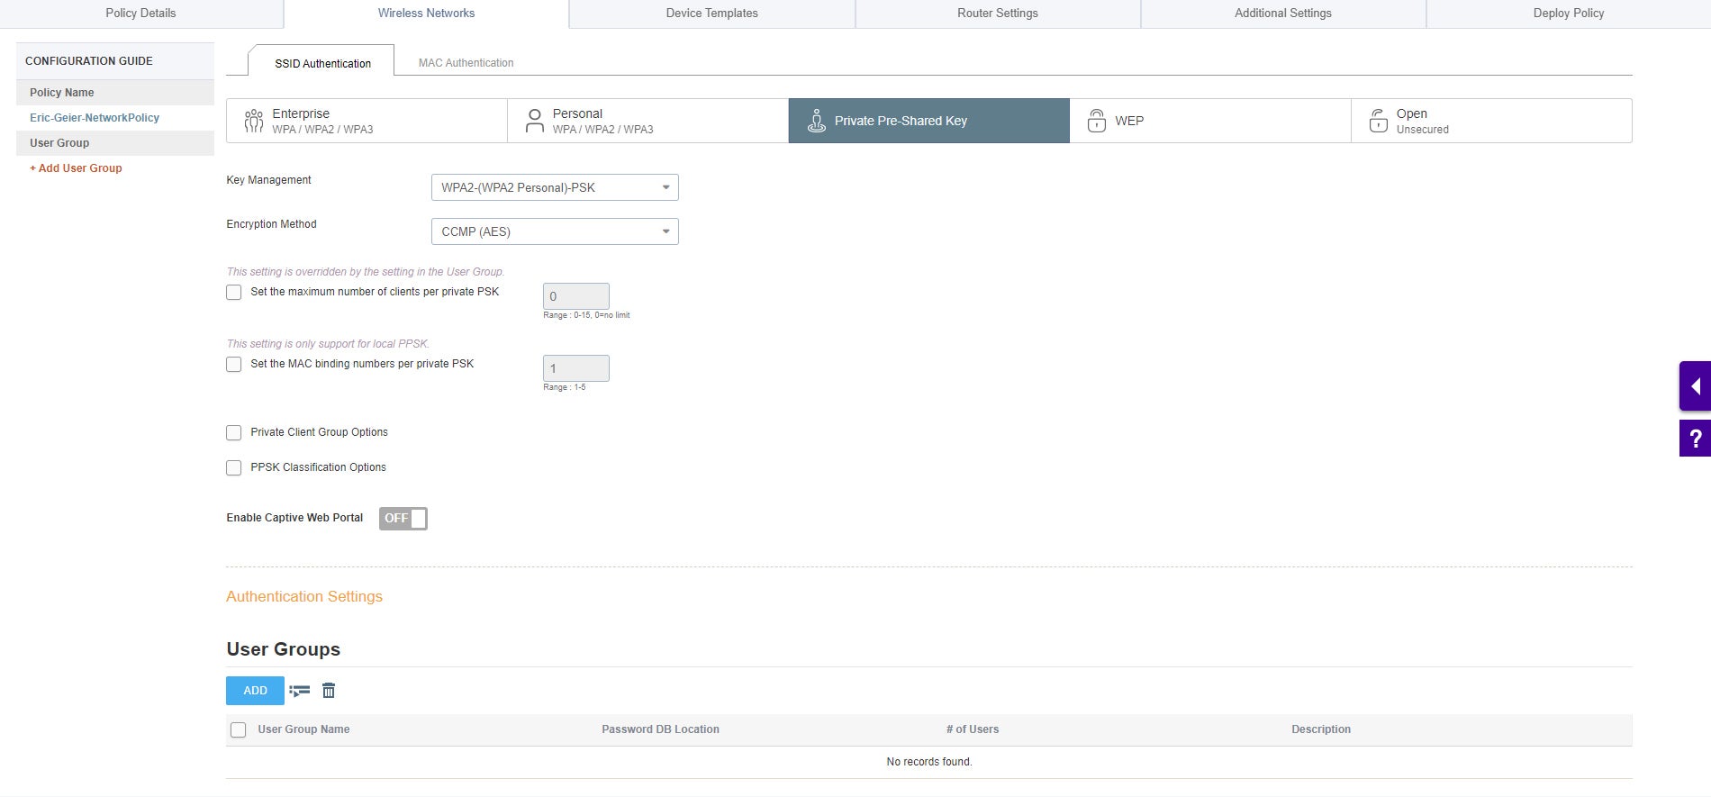
Task: Check PPSK Classification Options
Action: click(234, 468)
